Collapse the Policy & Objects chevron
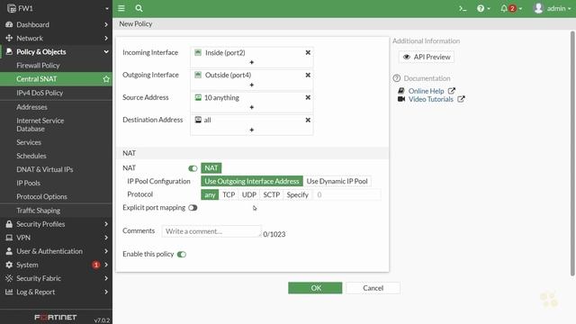 pyautogui.click(x=106, y=52)
